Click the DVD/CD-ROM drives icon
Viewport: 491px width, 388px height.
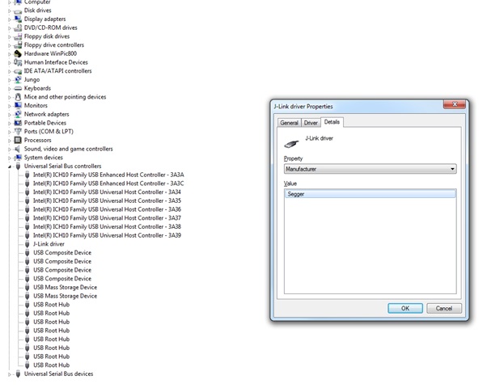(18, 27)
